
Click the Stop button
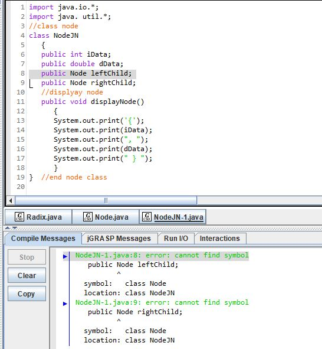tap(27, 257)
